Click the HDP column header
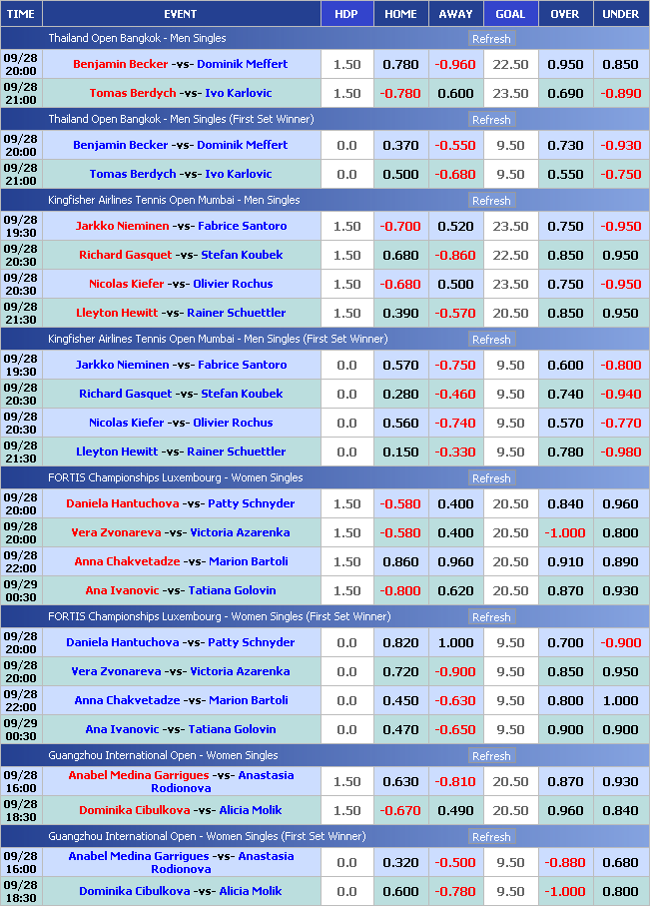Screen dimensions: 650x906 click(x=346, y=14)
